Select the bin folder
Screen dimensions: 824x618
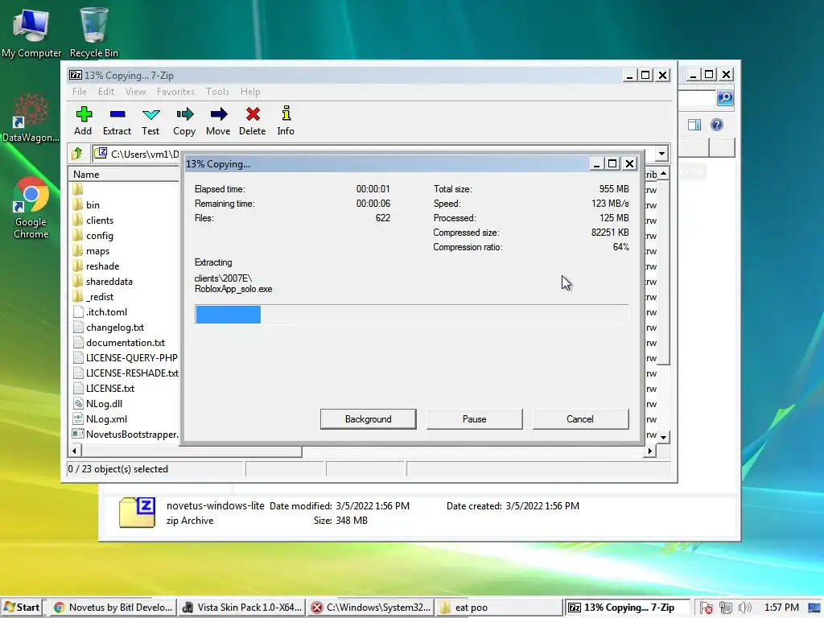(x=93, y=205)
